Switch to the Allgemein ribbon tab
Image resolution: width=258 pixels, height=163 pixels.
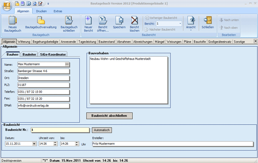point(23,11)
